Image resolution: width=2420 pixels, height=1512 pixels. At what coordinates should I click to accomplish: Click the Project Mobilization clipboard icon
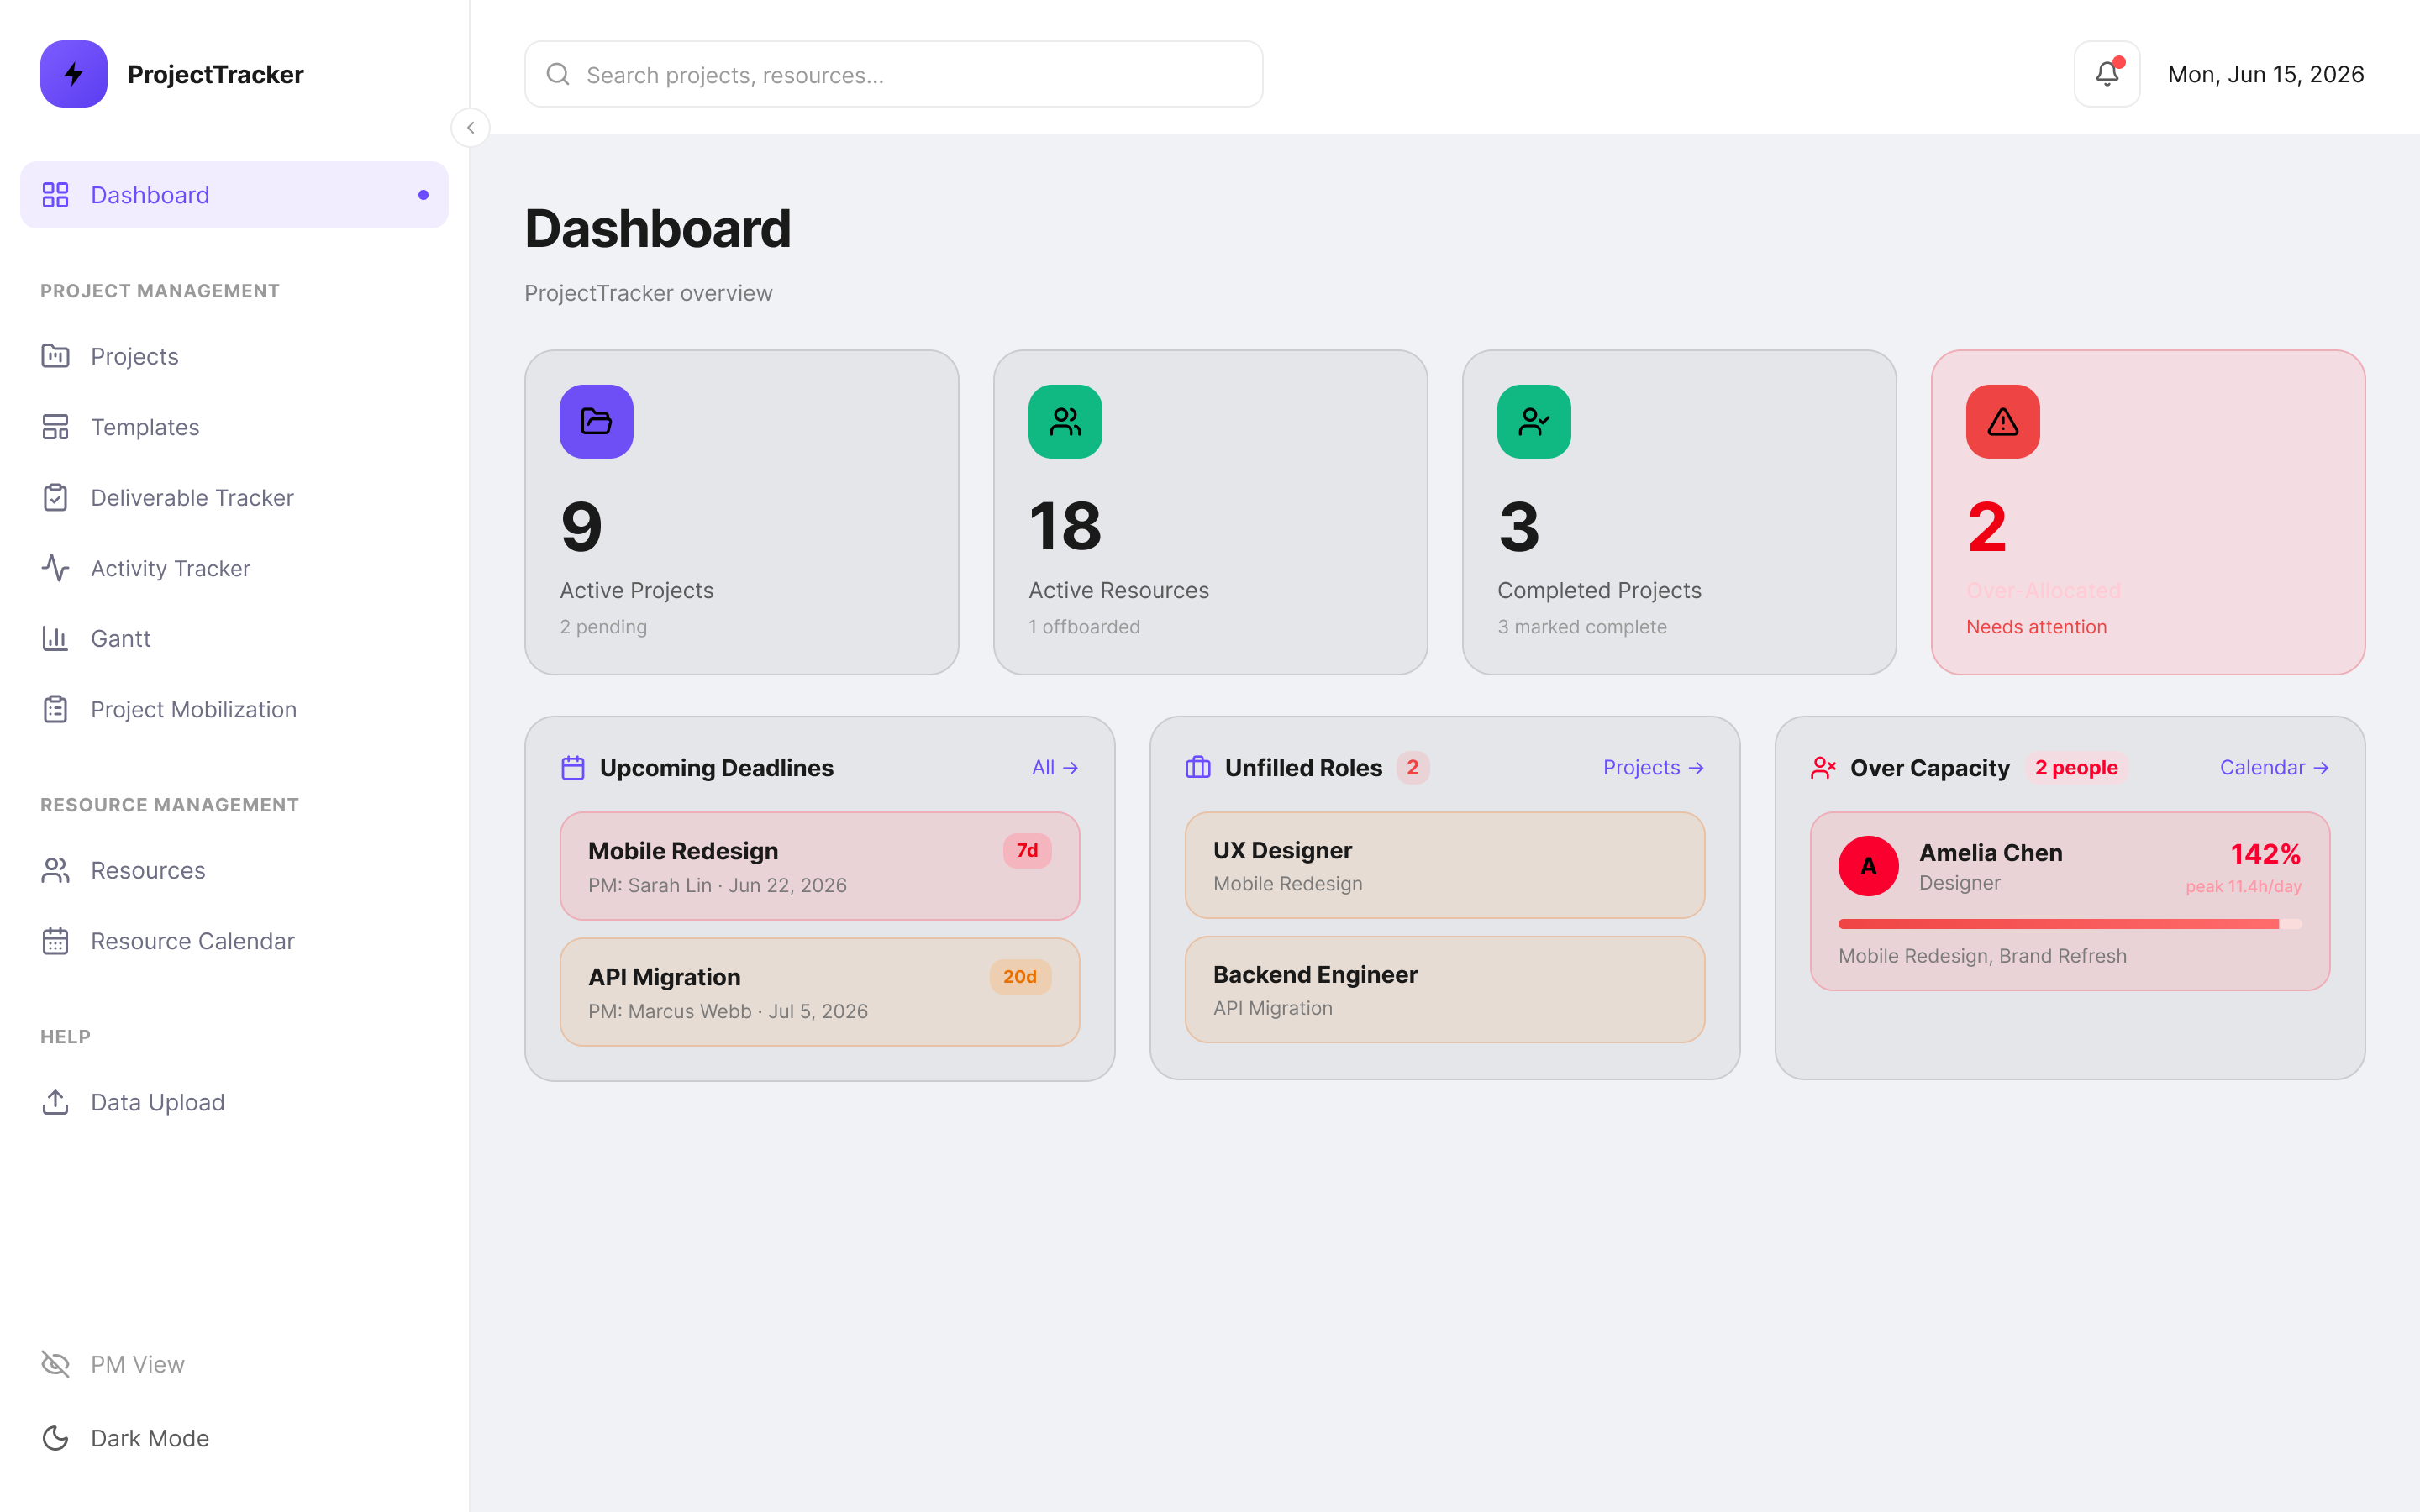[x=55, y=709]
